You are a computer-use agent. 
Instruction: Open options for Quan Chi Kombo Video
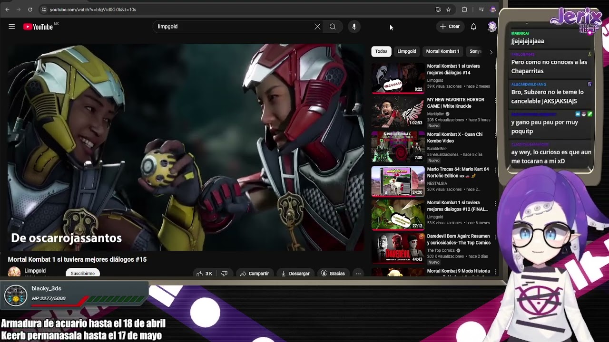[495, 135]
